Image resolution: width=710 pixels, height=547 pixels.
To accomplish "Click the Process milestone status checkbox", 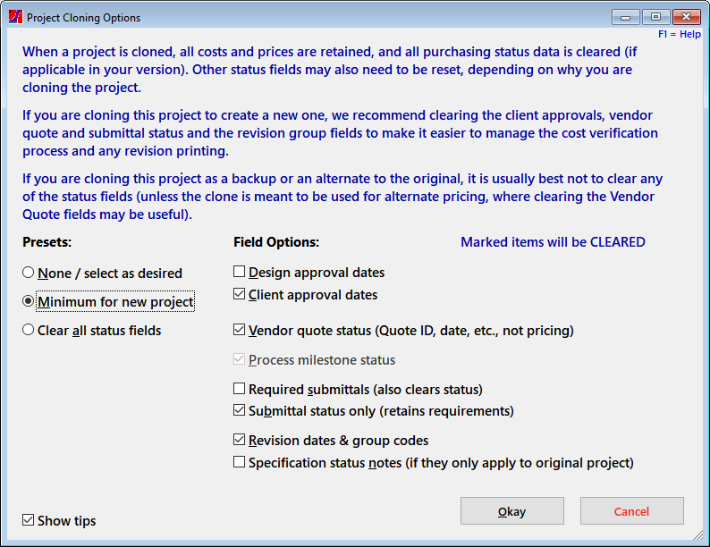I will [239, 359].
